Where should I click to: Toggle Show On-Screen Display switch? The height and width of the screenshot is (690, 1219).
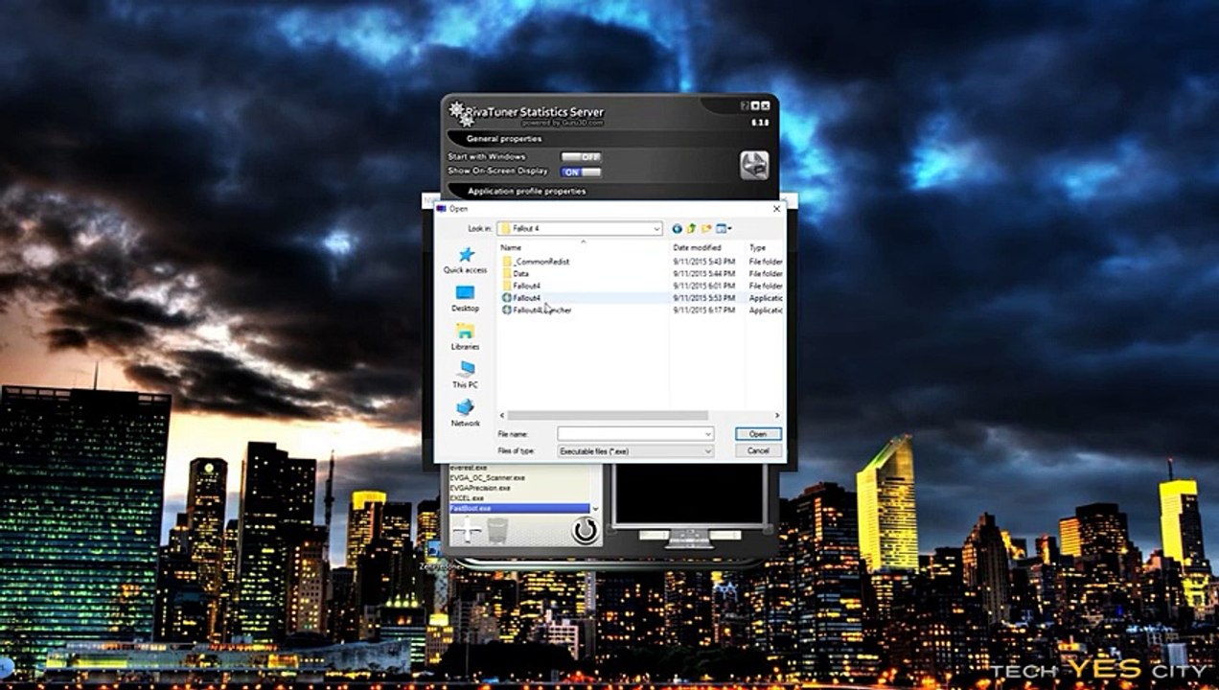(x=581, y=172)
